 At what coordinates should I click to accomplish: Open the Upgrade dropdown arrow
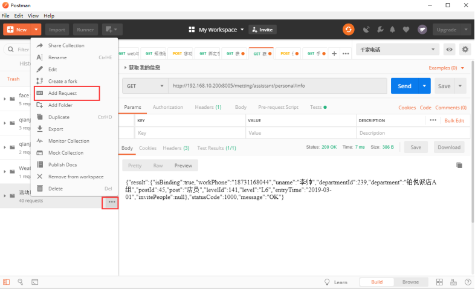tap(466, 30)
